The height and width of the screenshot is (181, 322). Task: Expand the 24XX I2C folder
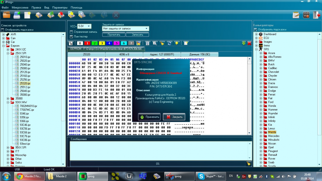click(8, 50)
